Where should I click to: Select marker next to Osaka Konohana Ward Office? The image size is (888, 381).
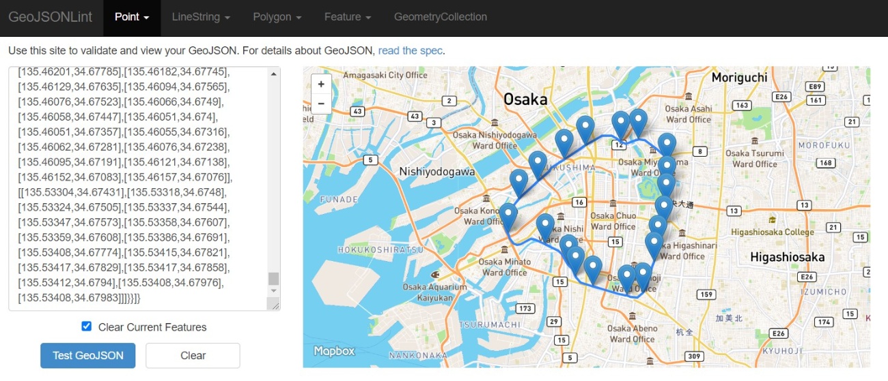click(508, 217)
